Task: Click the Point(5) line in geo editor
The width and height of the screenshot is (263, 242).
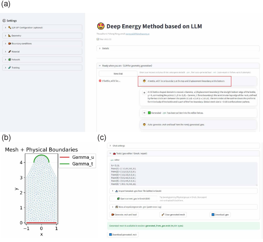Action: (x=124, y=181)
